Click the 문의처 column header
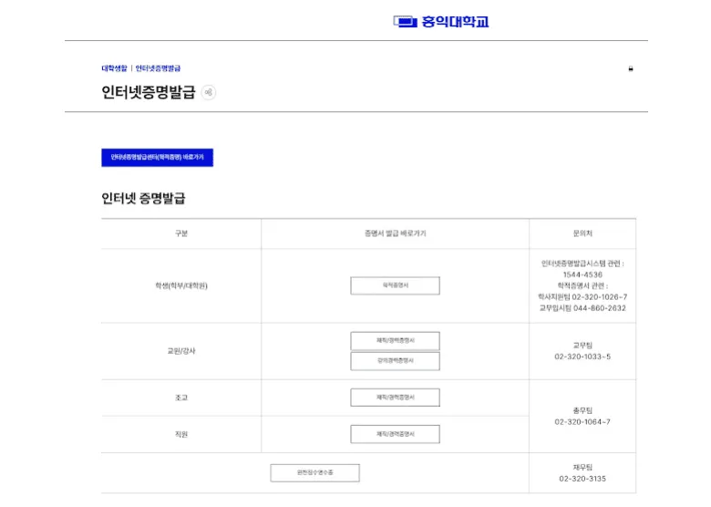711x507 pixels. 582,233
